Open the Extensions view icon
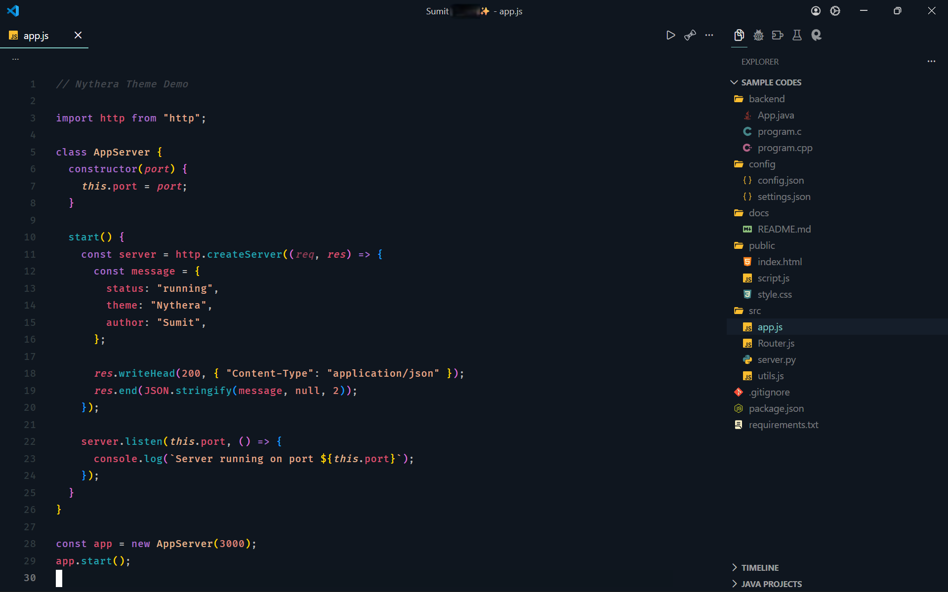 click(x=778, y=35)
